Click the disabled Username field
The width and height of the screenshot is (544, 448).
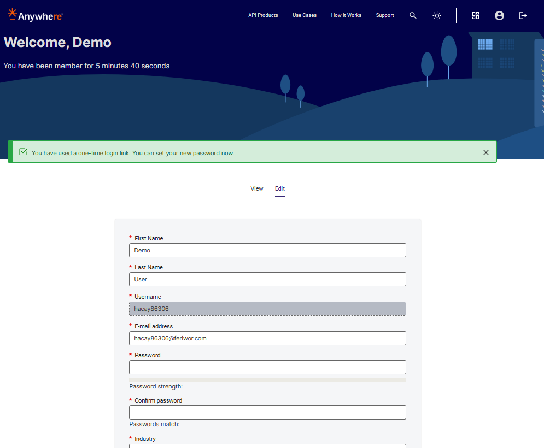(267, 309)
